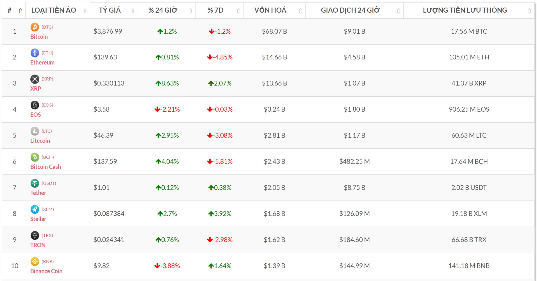Click the Binance Coin logo icon
Screen dimensions: 537x281
point(35,262)
